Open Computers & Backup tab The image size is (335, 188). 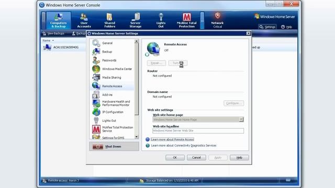click(58, 20)
